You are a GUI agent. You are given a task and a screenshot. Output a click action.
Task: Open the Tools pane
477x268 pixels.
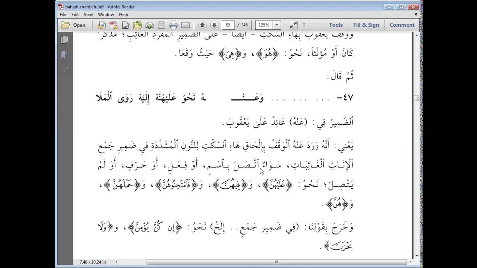336,25
